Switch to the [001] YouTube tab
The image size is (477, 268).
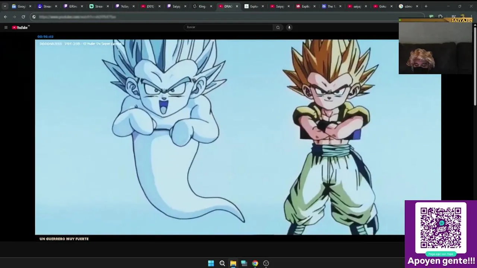(x=150, y=6)
